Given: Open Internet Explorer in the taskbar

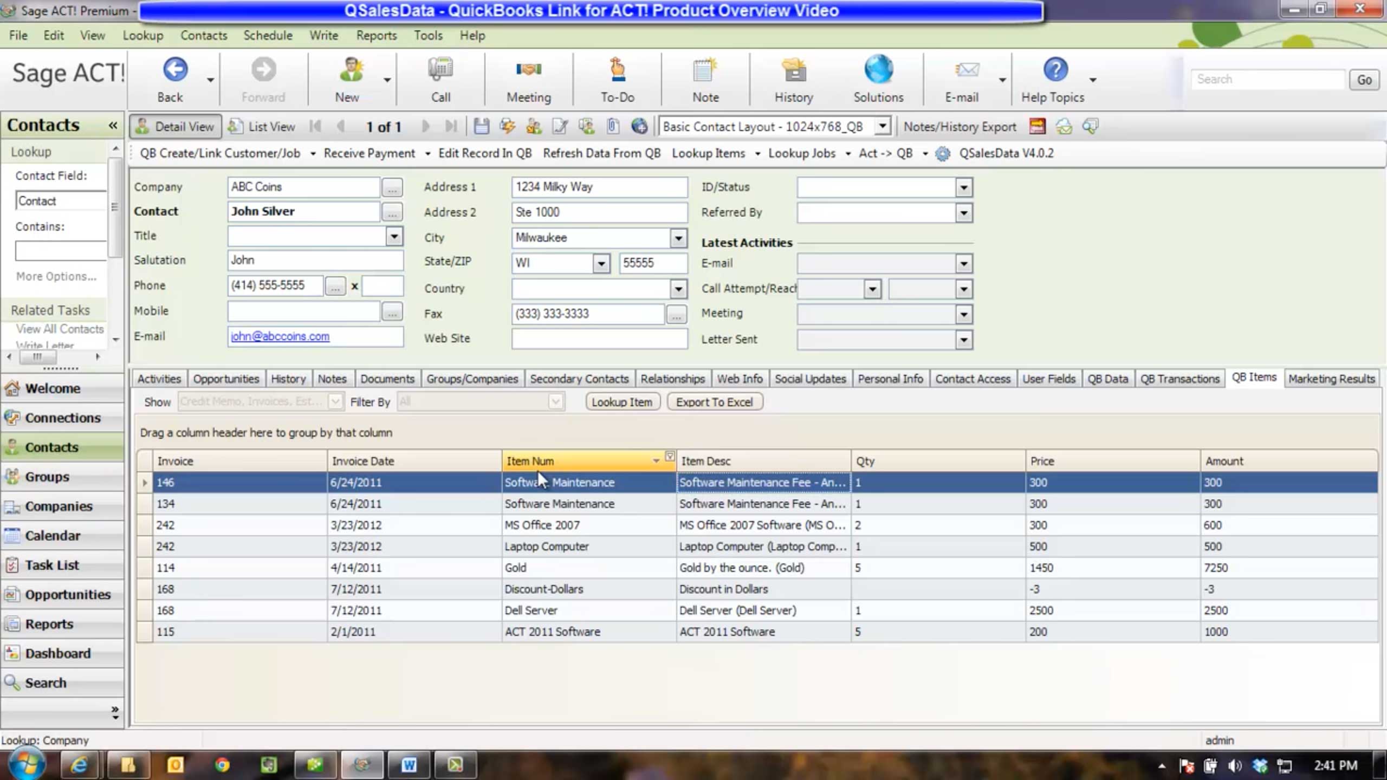Looking at the screenshot, I should (79, 765).
